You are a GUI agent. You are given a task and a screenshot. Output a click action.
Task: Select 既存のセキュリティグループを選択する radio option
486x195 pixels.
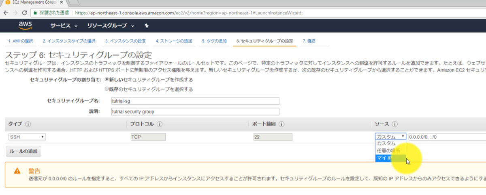click(107, 89)
